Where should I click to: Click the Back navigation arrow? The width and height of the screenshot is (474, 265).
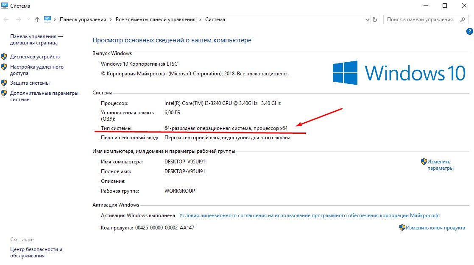pos(6,19)
